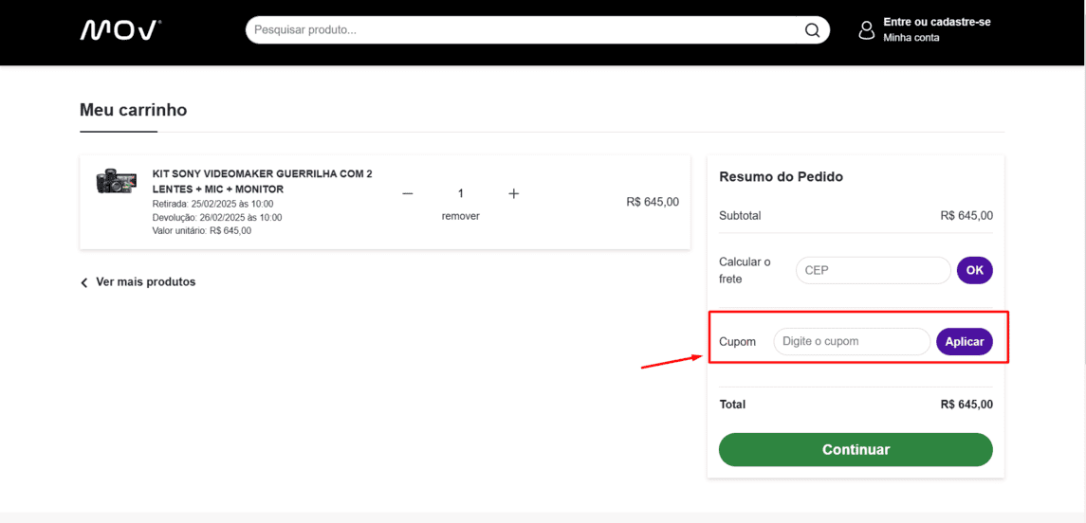Remove the Sony kit from cart
The height and width of the screenshot is (523, 1086).
tap(461, 216)
